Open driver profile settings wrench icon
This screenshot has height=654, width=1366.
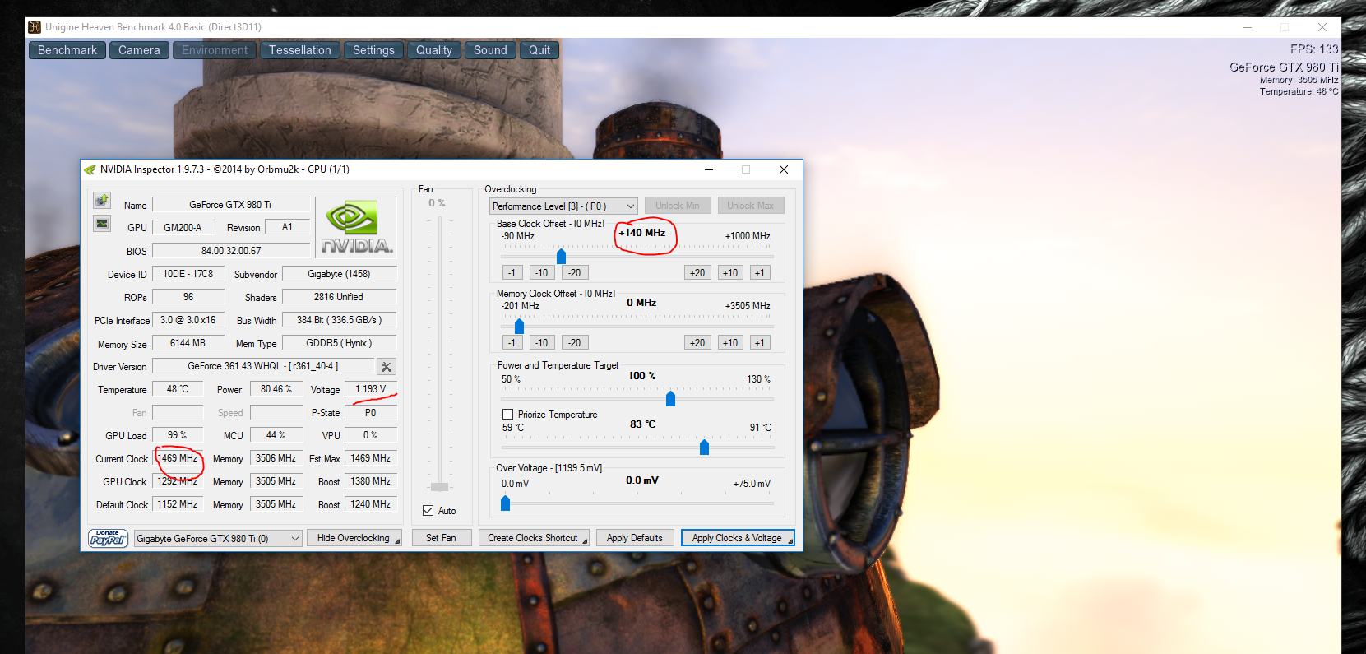387,367
